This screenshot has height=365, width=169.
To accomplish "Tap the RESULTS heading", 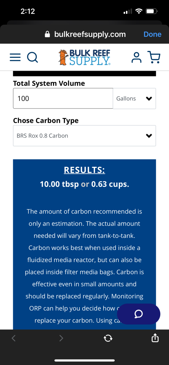I will pos(84,170).
